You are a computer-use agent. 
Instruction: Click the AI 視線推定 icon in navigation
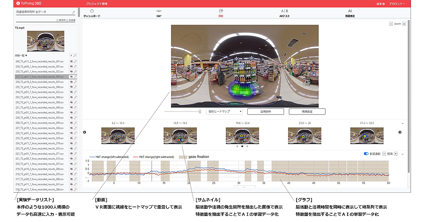350,11
